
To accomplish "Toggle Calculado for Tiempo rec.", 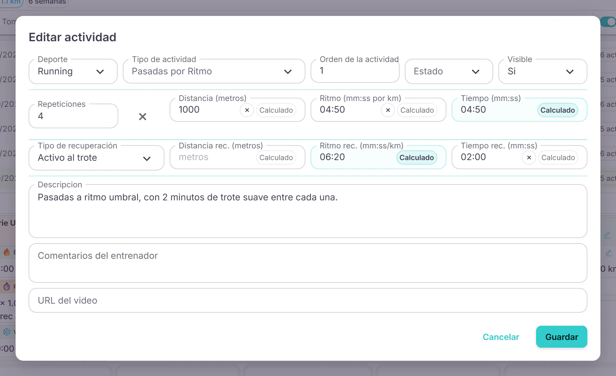I will [558, 157].
